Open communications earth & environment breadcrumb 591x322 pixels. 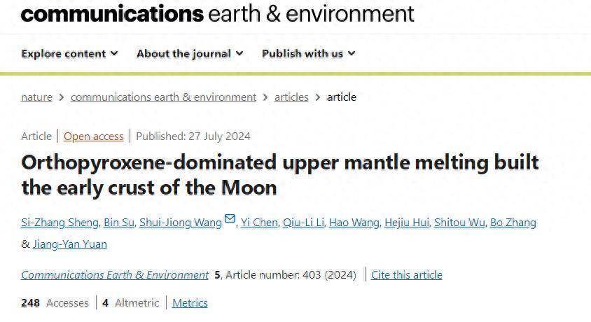164,97
